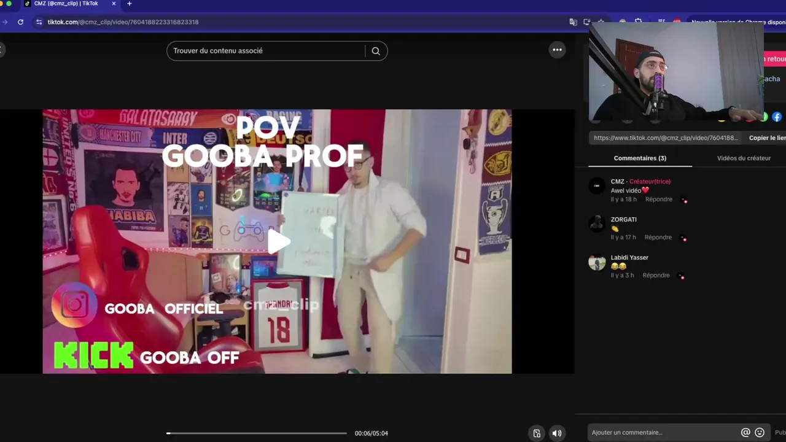The image size is (786, 442).
Task: Like ZORGATI's comment heart icon
Action: (x=684, y=238)
